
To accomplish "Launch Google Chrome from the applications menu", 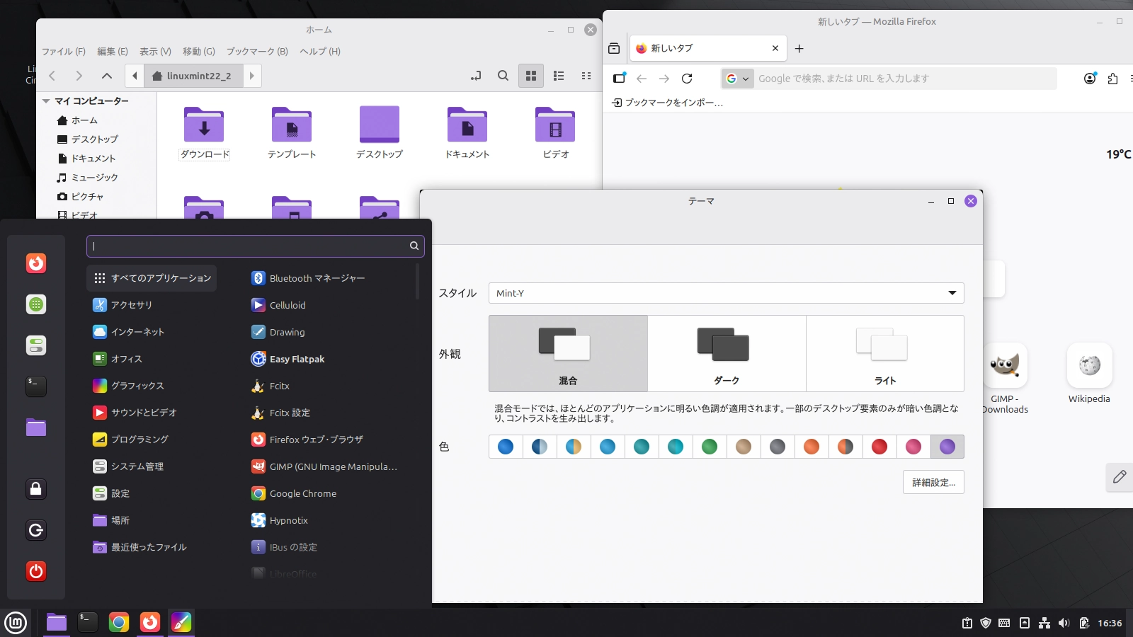I will point(302,493).
